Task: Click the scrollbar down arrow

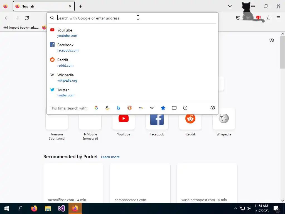Action: coord(282,201)
